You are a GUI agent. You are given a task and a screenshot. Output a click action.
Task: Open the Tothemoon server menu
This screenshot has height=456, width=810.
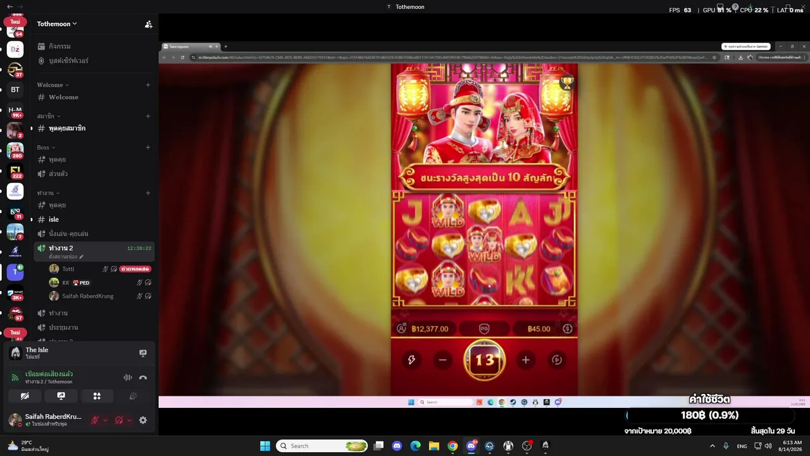pos(57,24)
